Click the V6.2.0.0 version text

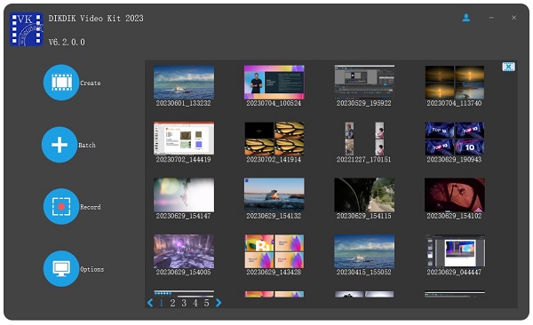pyautogui.click(x=67, y=42)
